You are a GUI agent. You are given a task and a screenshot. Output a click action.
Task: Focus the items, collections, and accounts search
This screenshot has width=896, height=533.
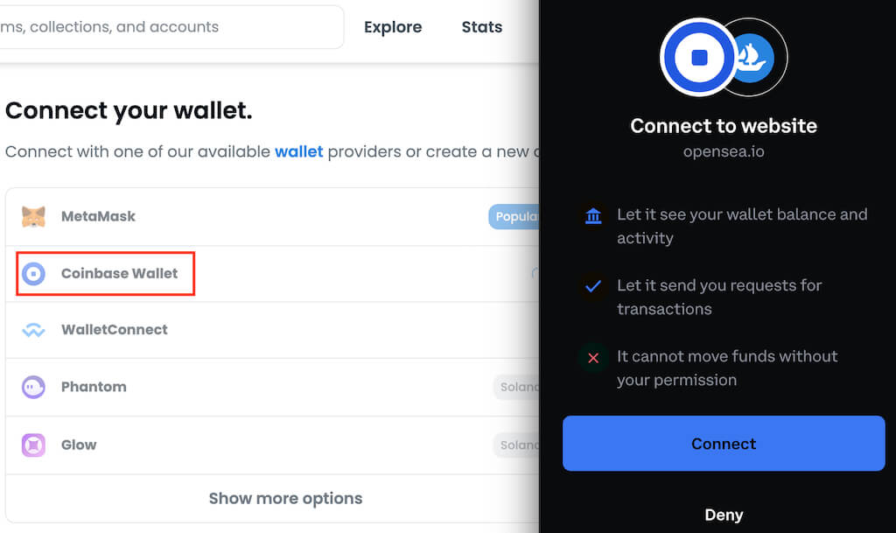coord(166,27)
